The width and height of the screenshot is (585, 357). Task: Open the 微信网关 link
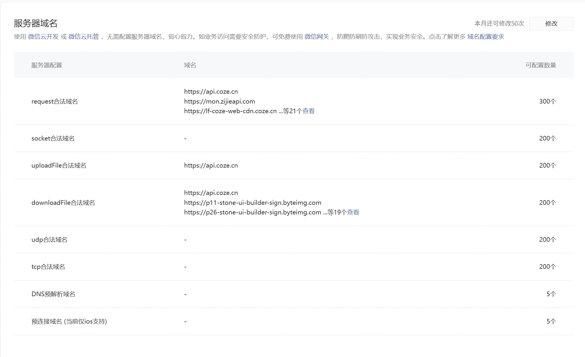317,37
